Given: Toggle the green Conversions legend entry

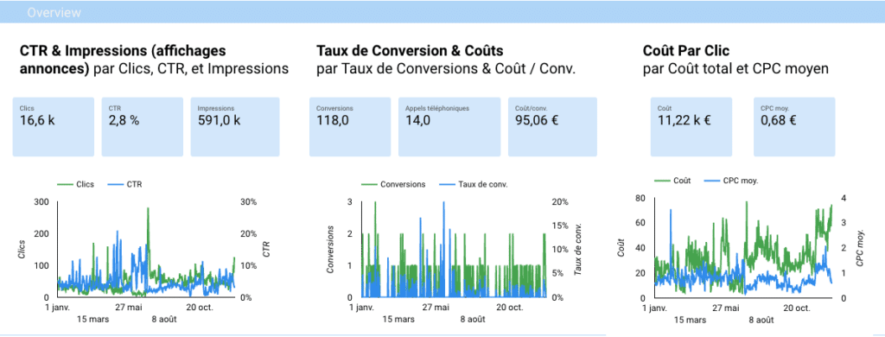Looking at the screenshot, I should coord(393,185).
